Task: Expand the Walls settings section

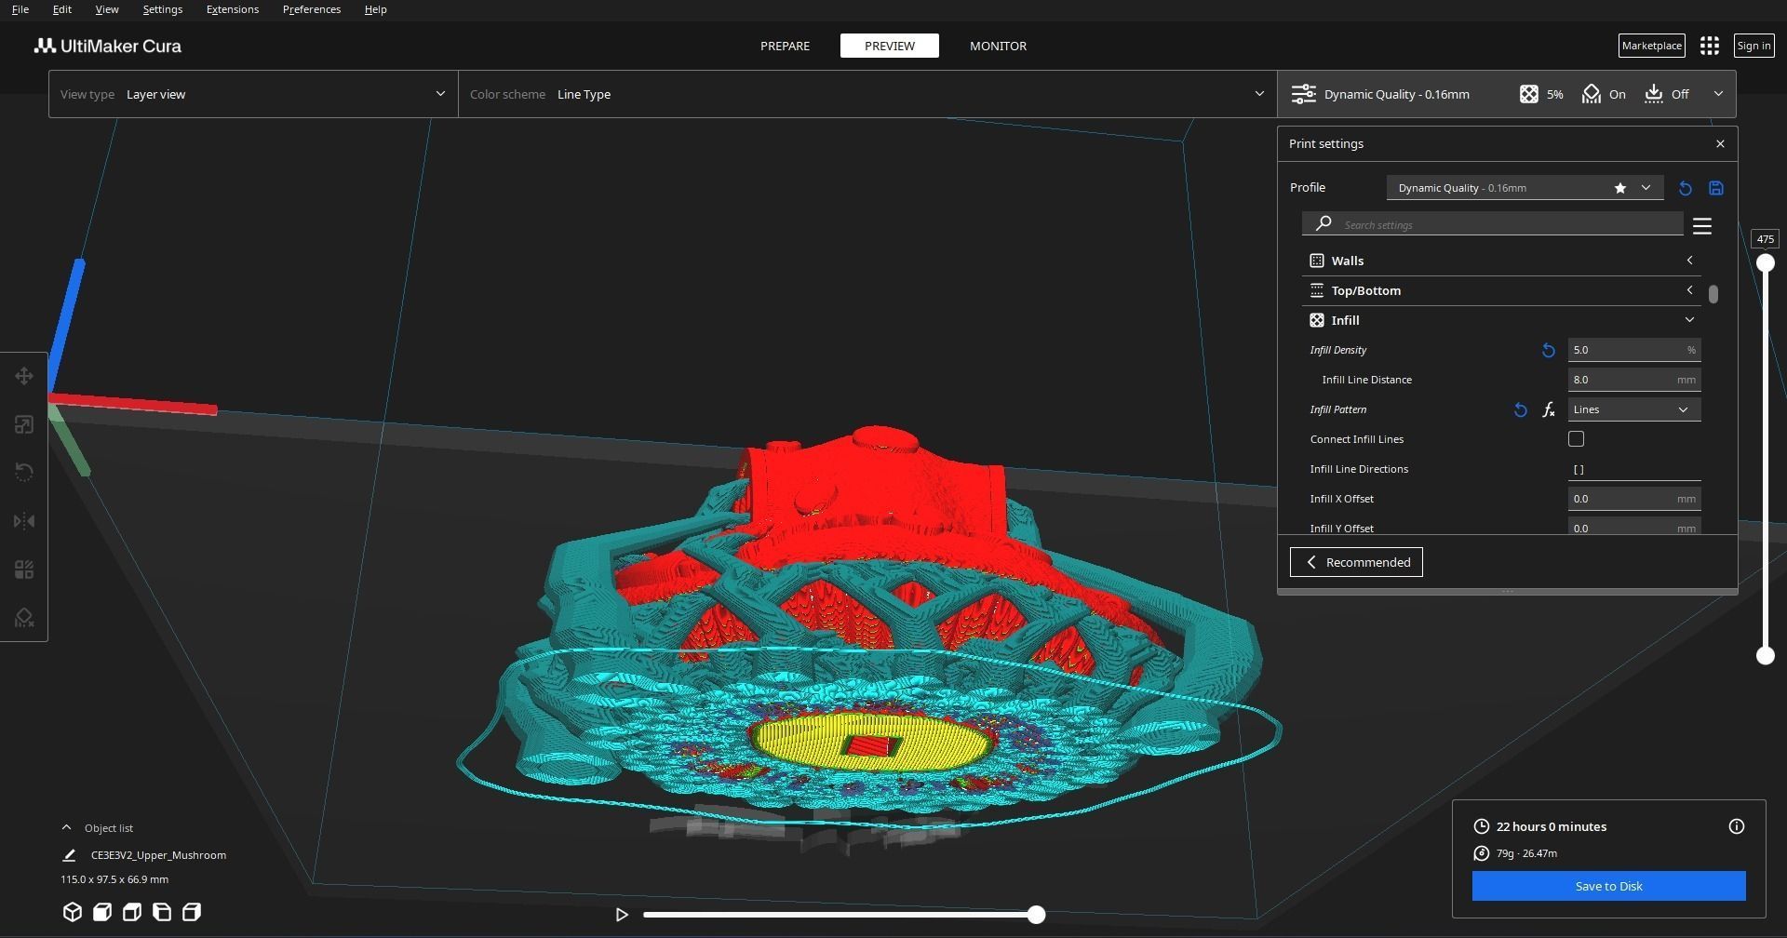Action: [x=1501, y=261]
